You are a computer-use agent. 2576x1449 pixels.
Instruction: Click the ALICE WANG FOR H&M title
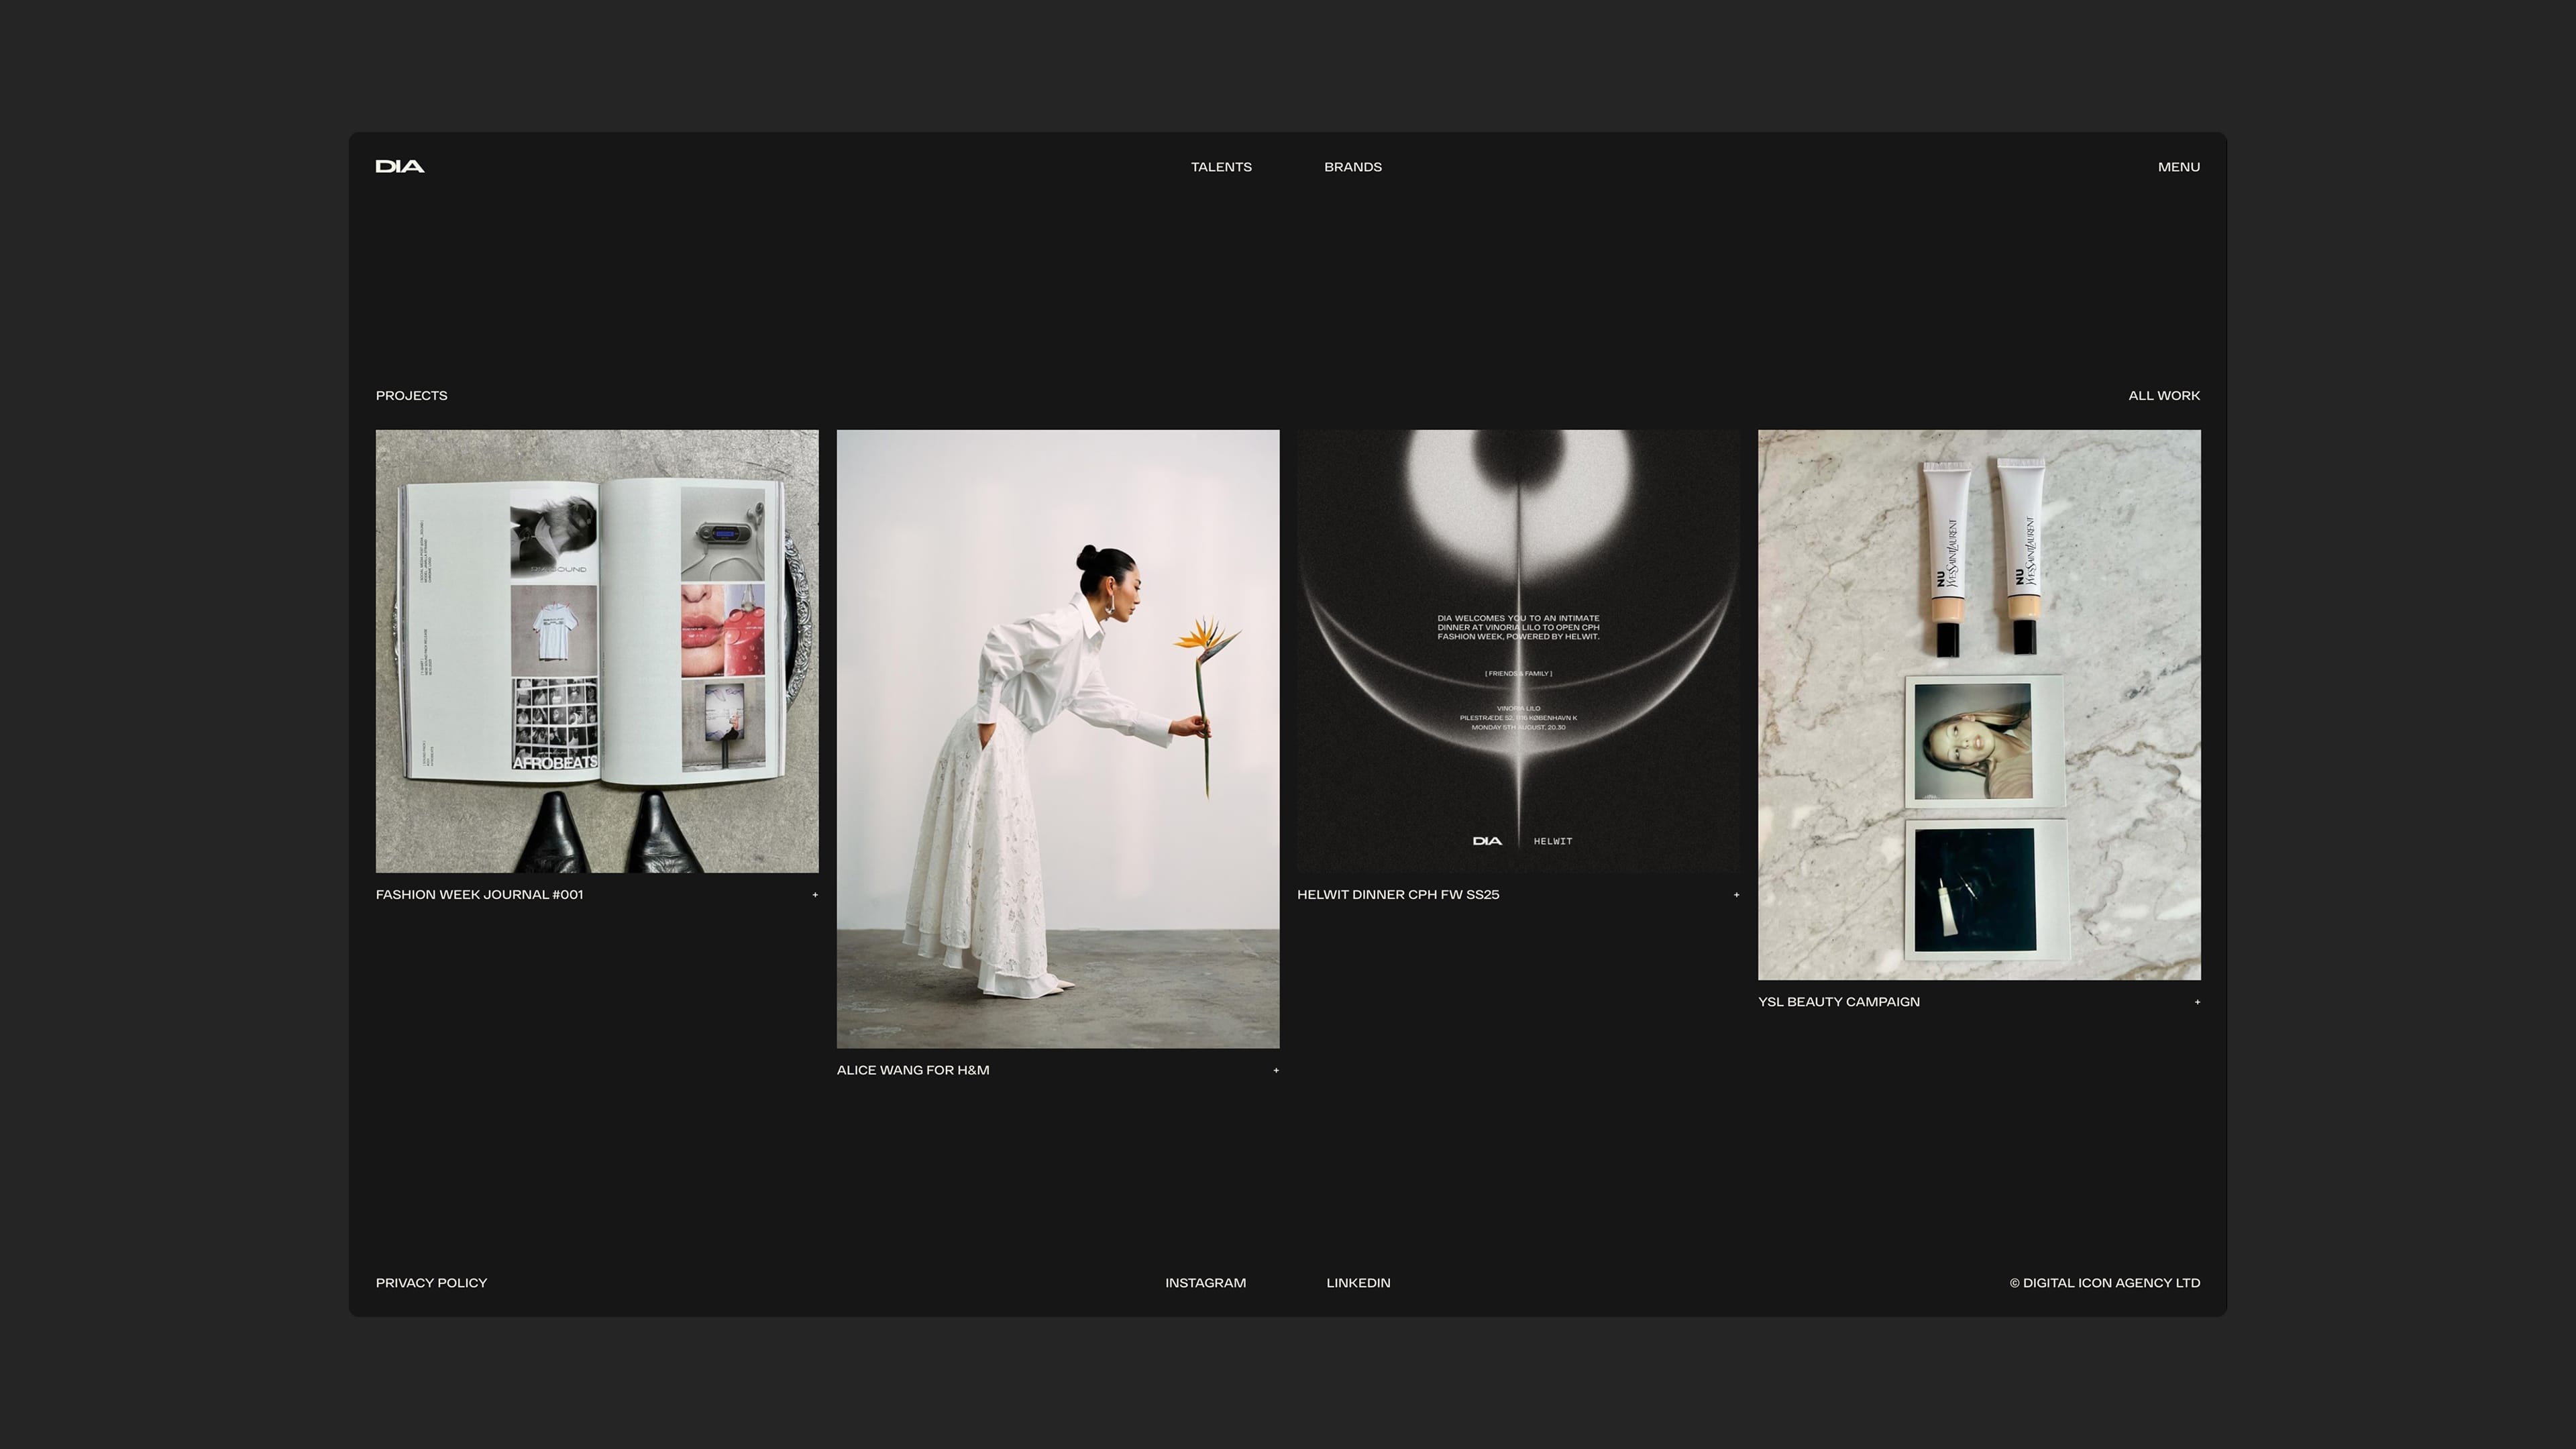(913, 1070)
